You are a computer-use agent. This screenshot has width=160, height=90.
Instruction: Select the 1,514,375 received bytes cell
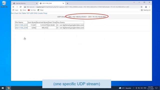42,25
